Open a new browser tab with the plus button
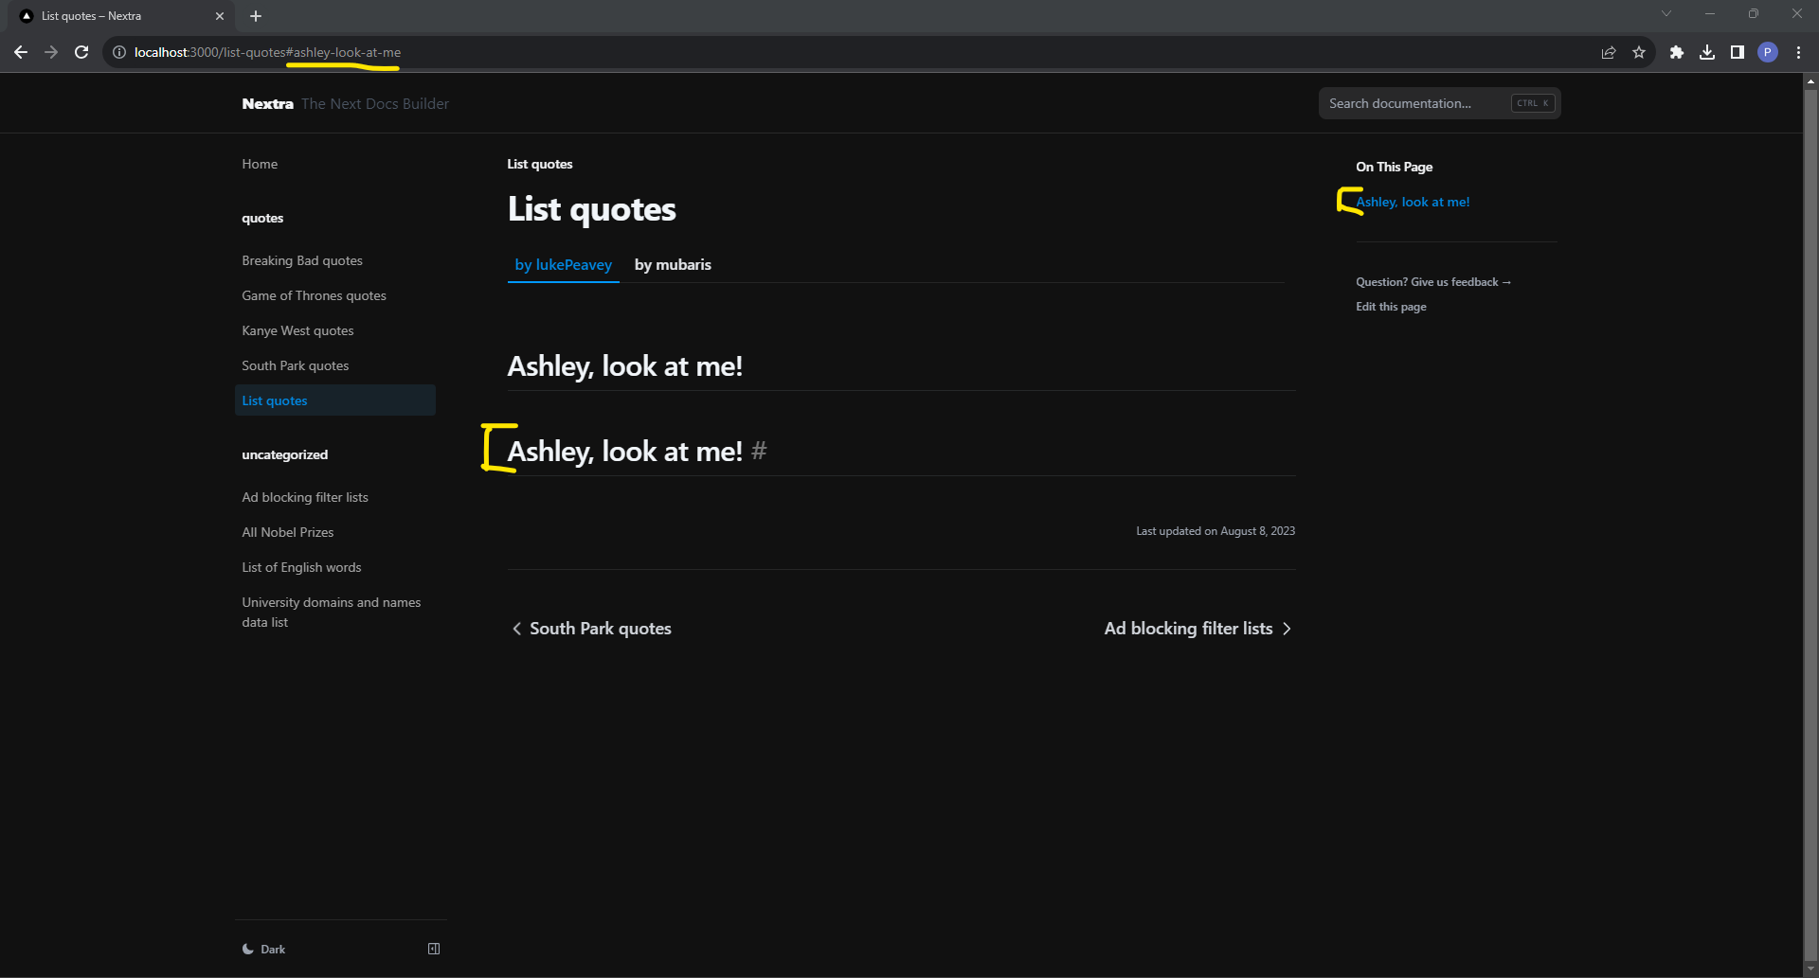Viewport: 1819px width, 978px height. (254, 16)
